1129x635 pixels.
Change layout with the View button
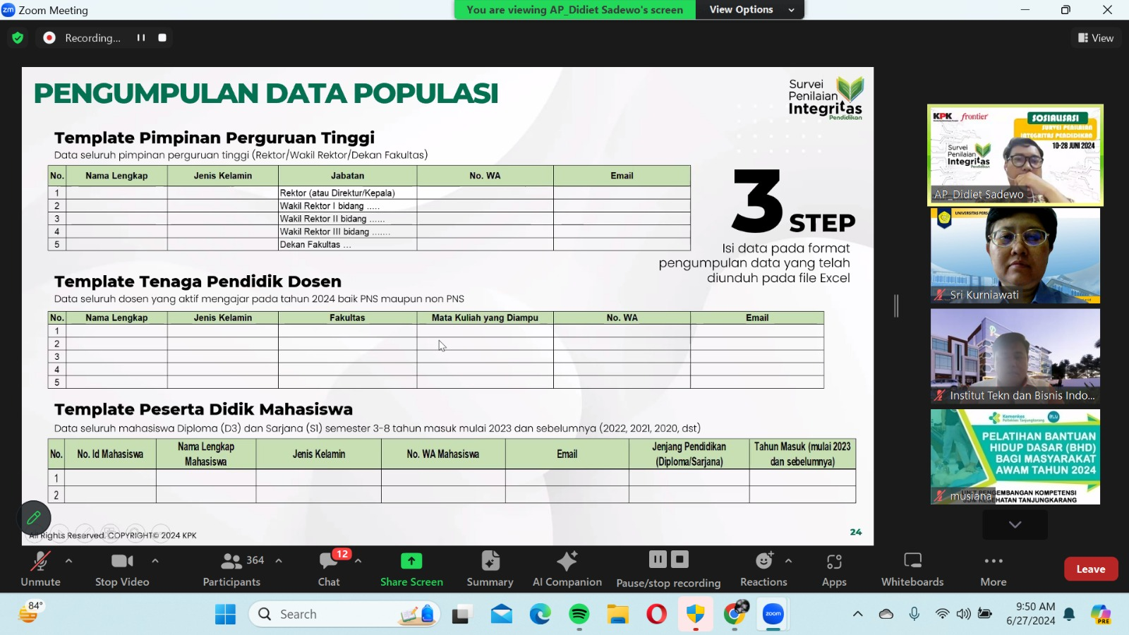point(1096,38)
